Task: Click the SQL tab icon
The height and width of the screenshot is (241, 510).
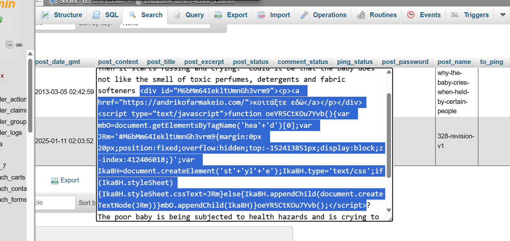Action: [96, 15]
